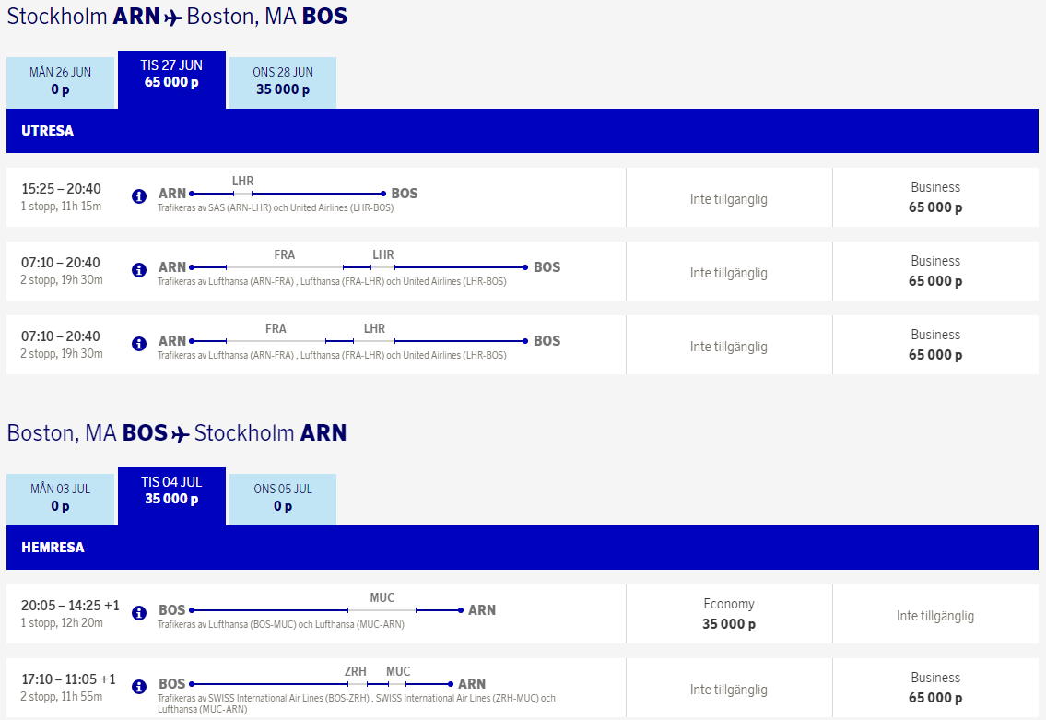Select Business 65 000 p on the SWISS return
Viewport: 1046px width, 720px height.
coord(935,688)
